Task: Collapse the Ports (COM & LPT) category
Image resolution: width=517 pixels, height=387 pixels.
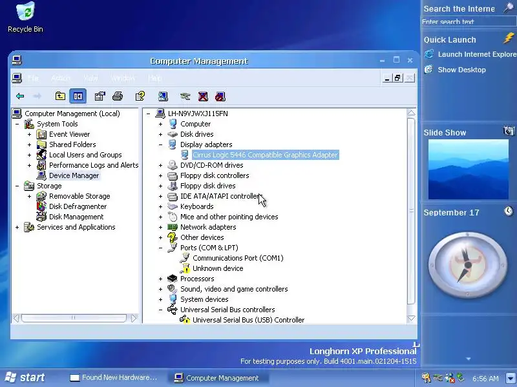Action: coord(160,248)
